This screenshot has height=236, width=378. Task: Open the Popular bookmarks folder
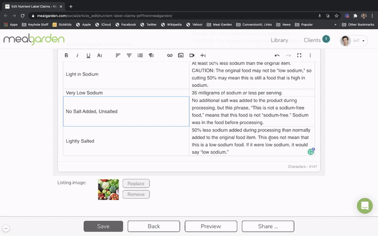[304, 25]
